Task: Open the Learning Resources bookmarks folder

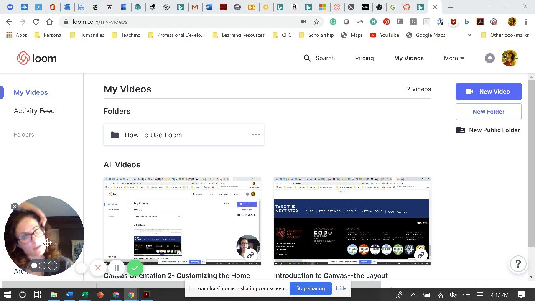Action: tap(239, 35)
